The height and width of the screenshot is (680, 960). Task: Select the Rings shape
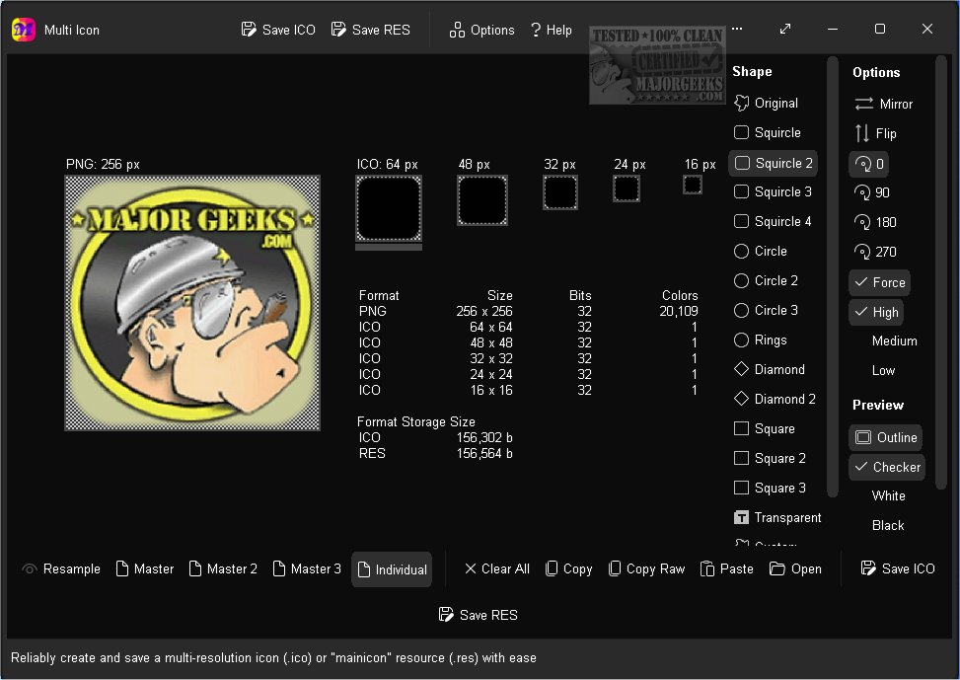pyautogui.click(x=761, y=340)
